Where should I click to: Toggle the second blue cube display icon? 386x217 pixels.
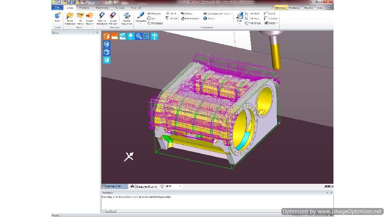point(107,52)
